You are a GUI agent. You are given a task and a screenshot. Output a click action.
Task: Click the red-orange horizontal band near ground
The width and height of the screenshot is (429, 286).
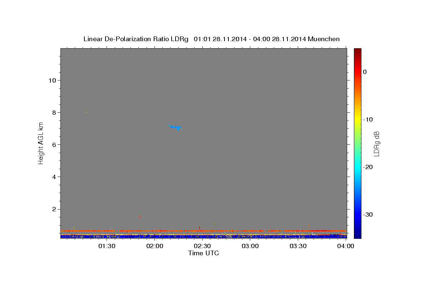pos(203,231)
